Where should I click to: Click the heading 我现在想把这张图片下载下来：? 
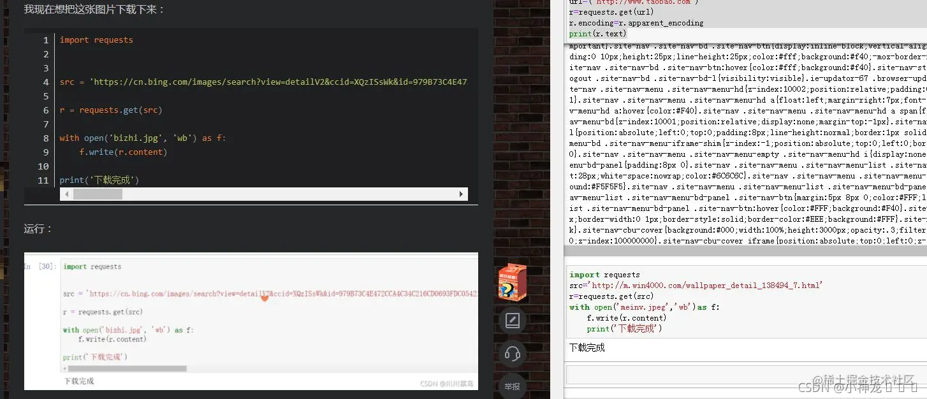coord(94,10)
